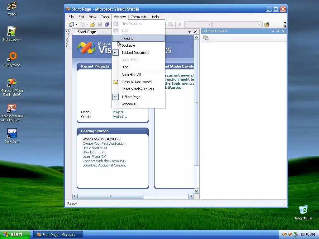Image resolution: width=319 pixels, height=239 pixels.
Task: Choose Reset Window Layout
Action: 138,89
